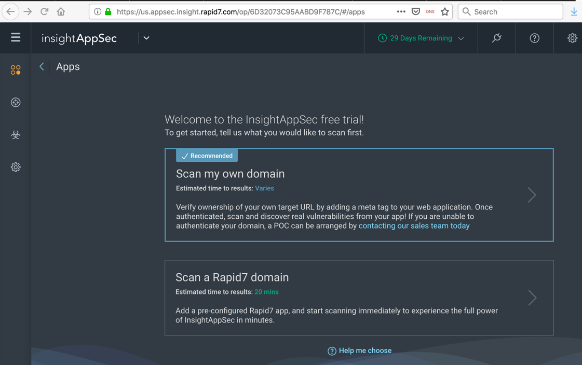Reload the current page

[45, 12]
